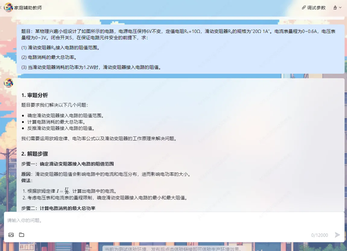Click the folder file upload icon
Image resolution: width=347 pixels, height=251 pixels.
(22, 235)
